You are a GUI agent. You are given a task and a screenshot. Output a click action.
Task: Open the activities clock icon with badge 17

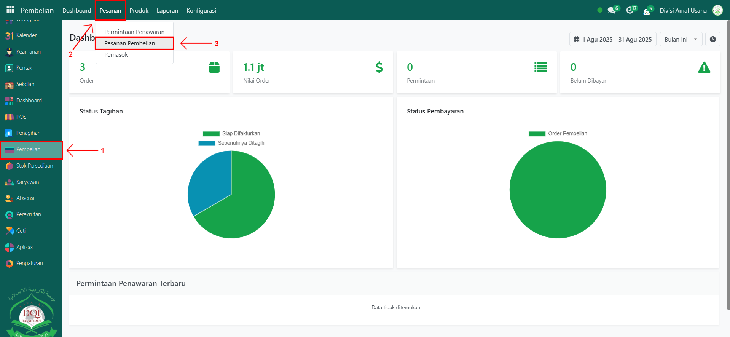click(630, 10)
